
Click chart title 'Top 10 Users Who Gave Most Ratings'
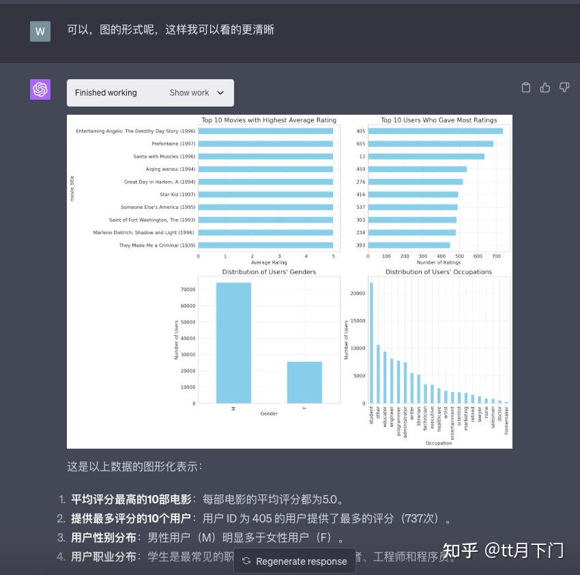point(439,120)
